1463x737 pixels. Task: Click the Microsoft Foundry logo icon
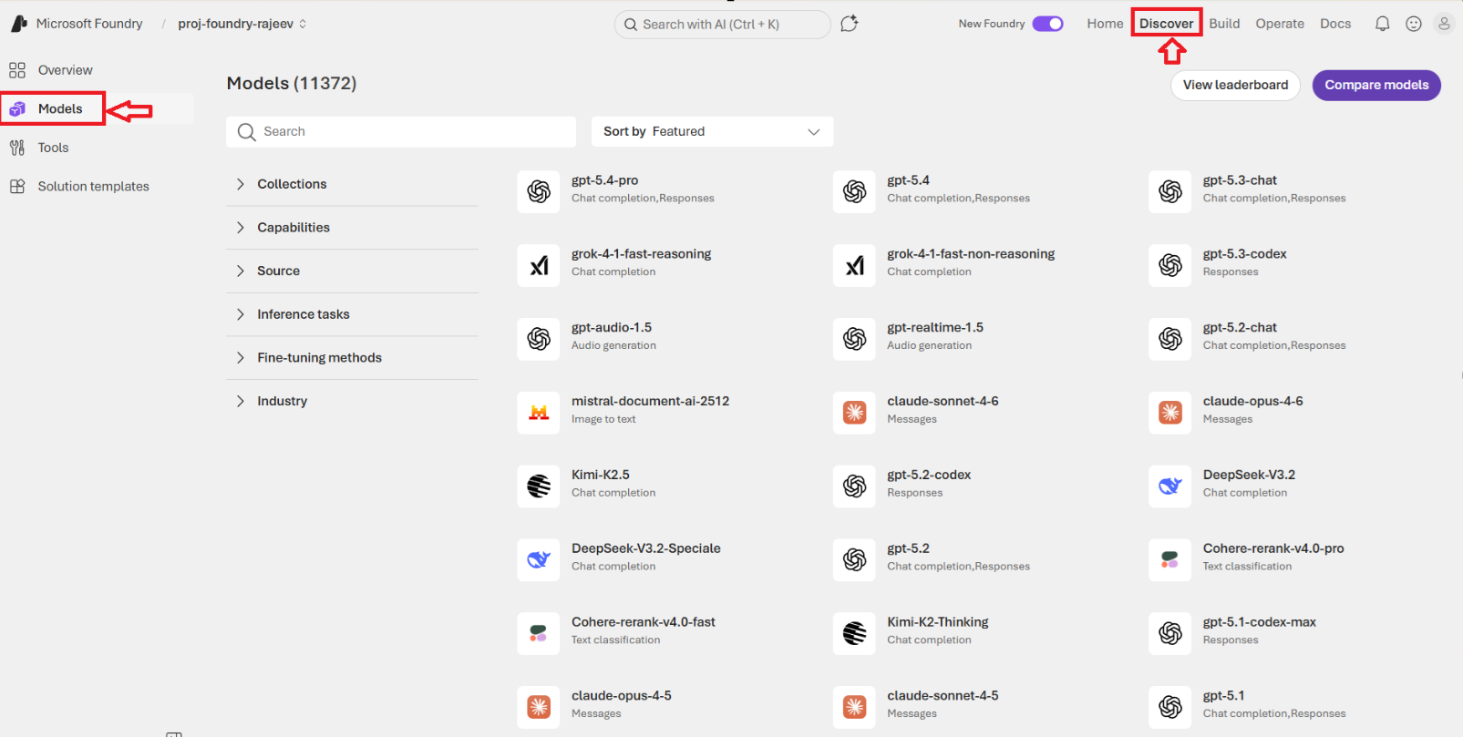point(19,24)
